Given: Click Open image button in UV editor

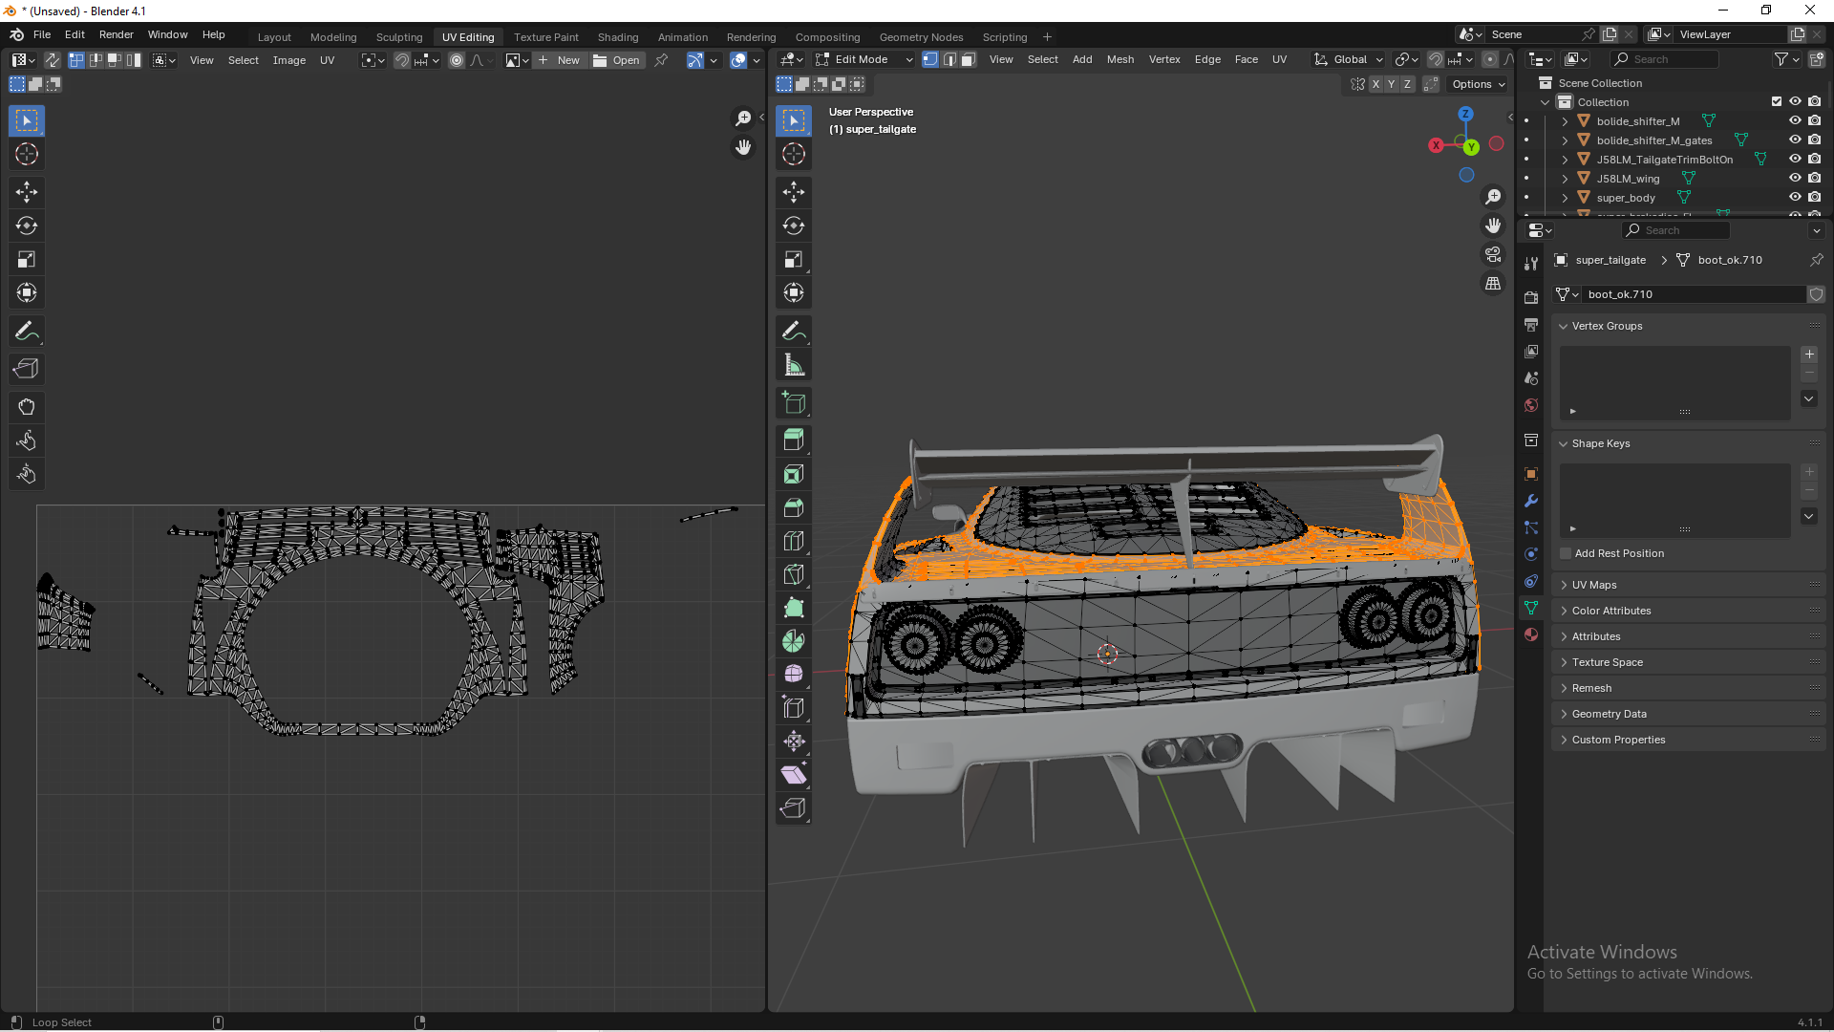Looking at the screenshot, I should click(616, 60).
